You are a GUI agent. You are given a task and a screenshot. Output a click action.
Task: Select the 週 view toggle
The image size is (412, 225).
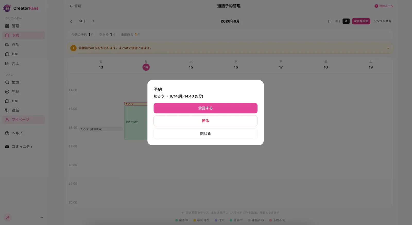coord(346,21)
